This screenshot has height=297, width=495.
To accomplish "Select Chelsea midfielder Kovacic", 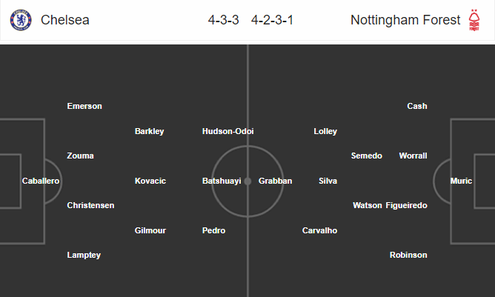I will (x=150, y=181).
